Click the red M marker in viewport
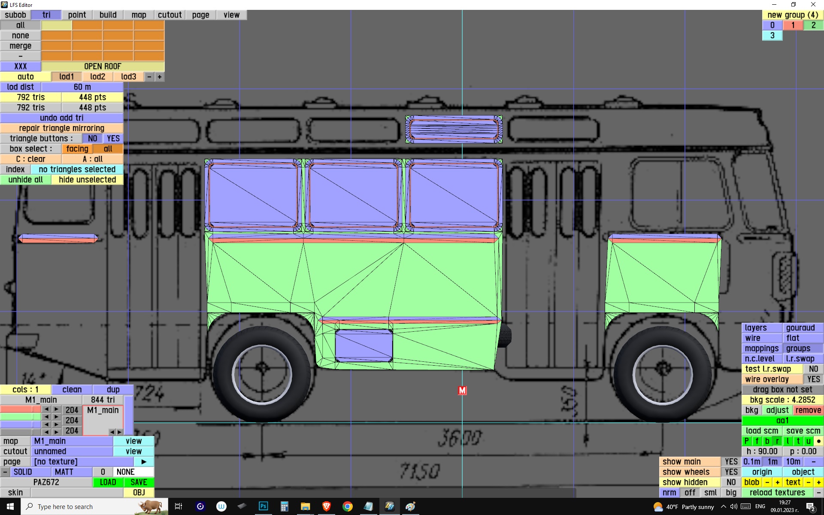824x515 pixels. [462, 391]
